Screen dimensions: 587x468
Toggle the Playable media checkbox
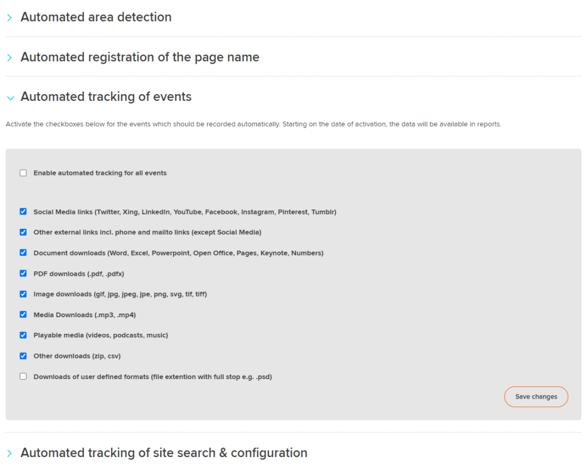pos(23,335)
